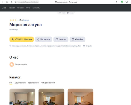Screen dimensions: 131x105
Task: Click the Морская лагуна heading
Action: click(26, 25)
